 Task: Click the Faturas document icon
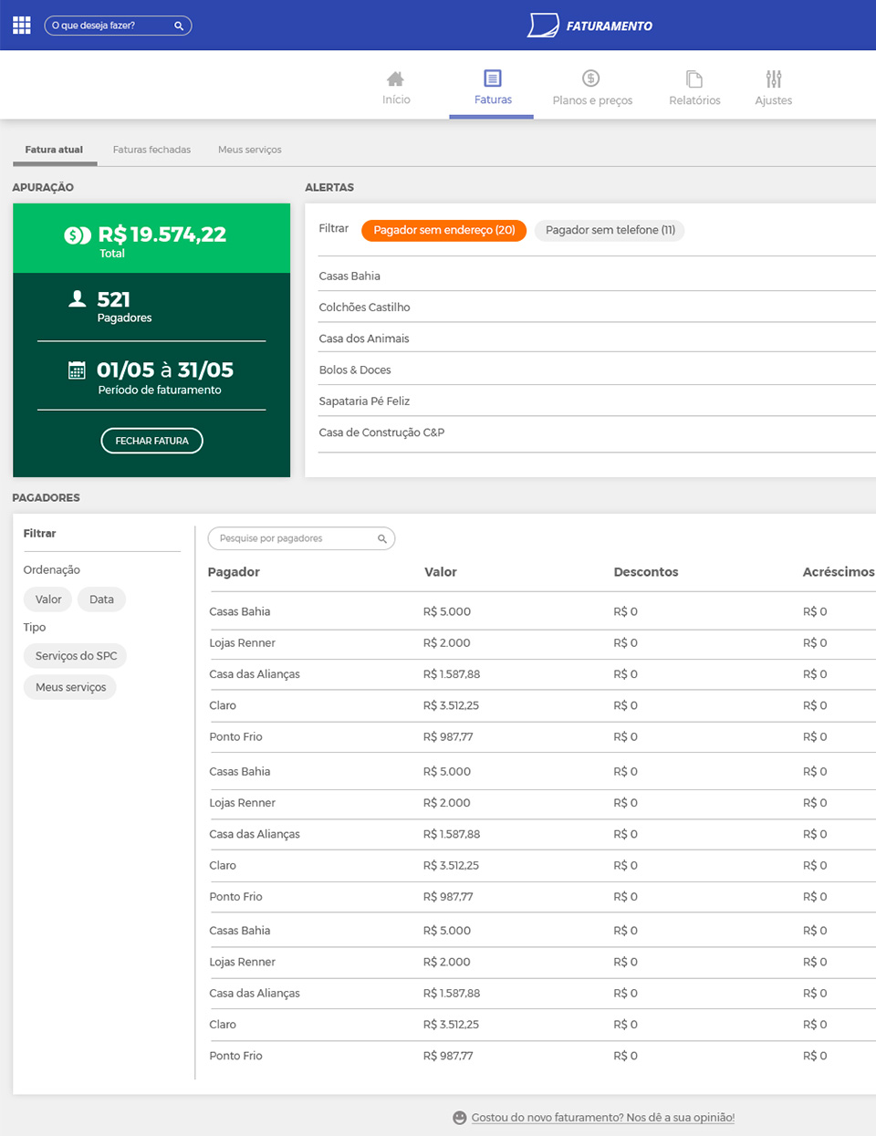493,78
